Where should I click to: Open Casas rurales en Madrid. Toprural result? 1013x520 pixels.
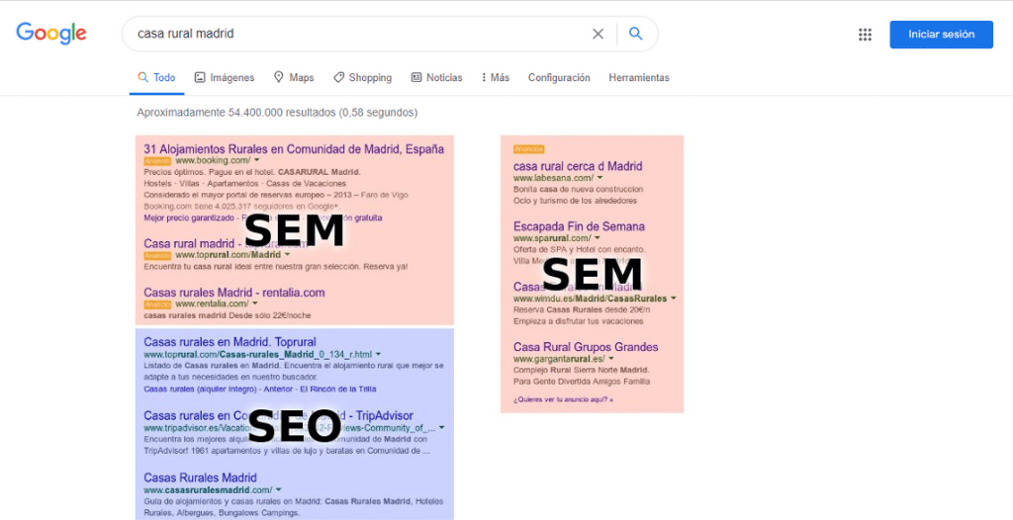click(x=230, y=342)
